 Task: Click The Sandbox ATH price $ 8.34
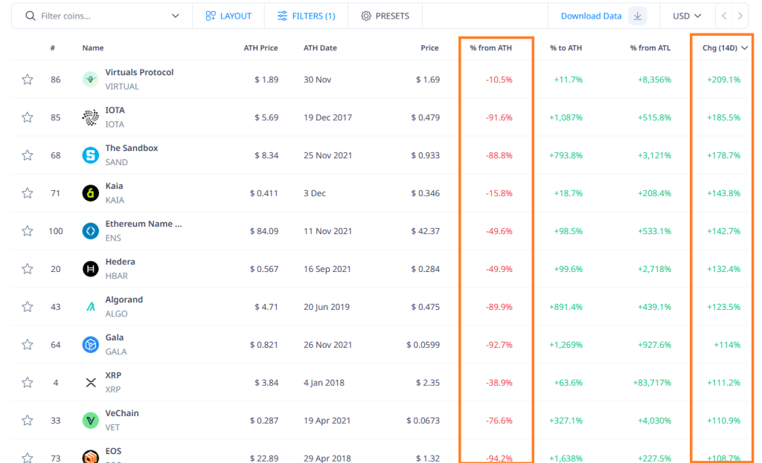point(266,155)
